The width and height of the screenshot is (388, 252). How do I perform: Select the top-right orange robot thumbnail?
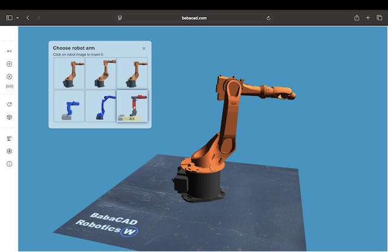(132, 73)
